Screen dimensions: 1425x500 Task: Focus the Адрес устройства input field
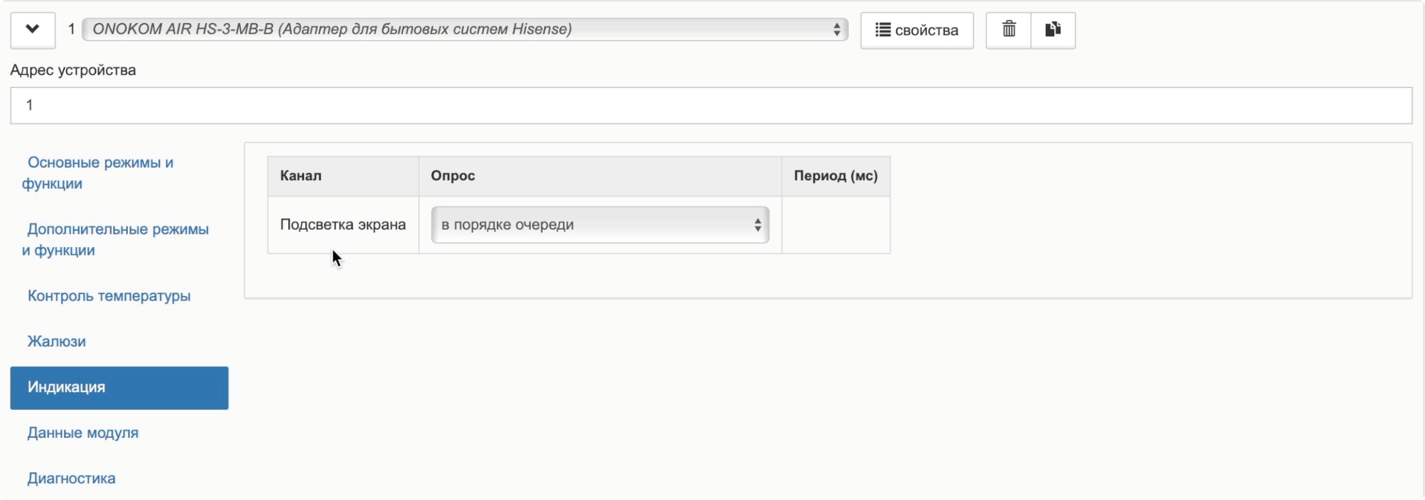click(x=711, y=105)
